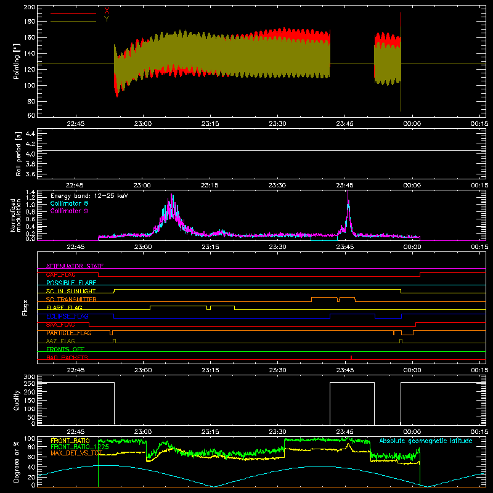Click the 23:15 label under the Pointing plot

(210, 124)
